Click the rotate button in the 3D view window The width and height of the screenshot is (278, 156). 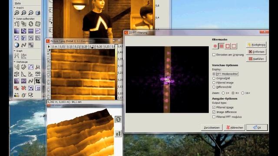point(118,120)
